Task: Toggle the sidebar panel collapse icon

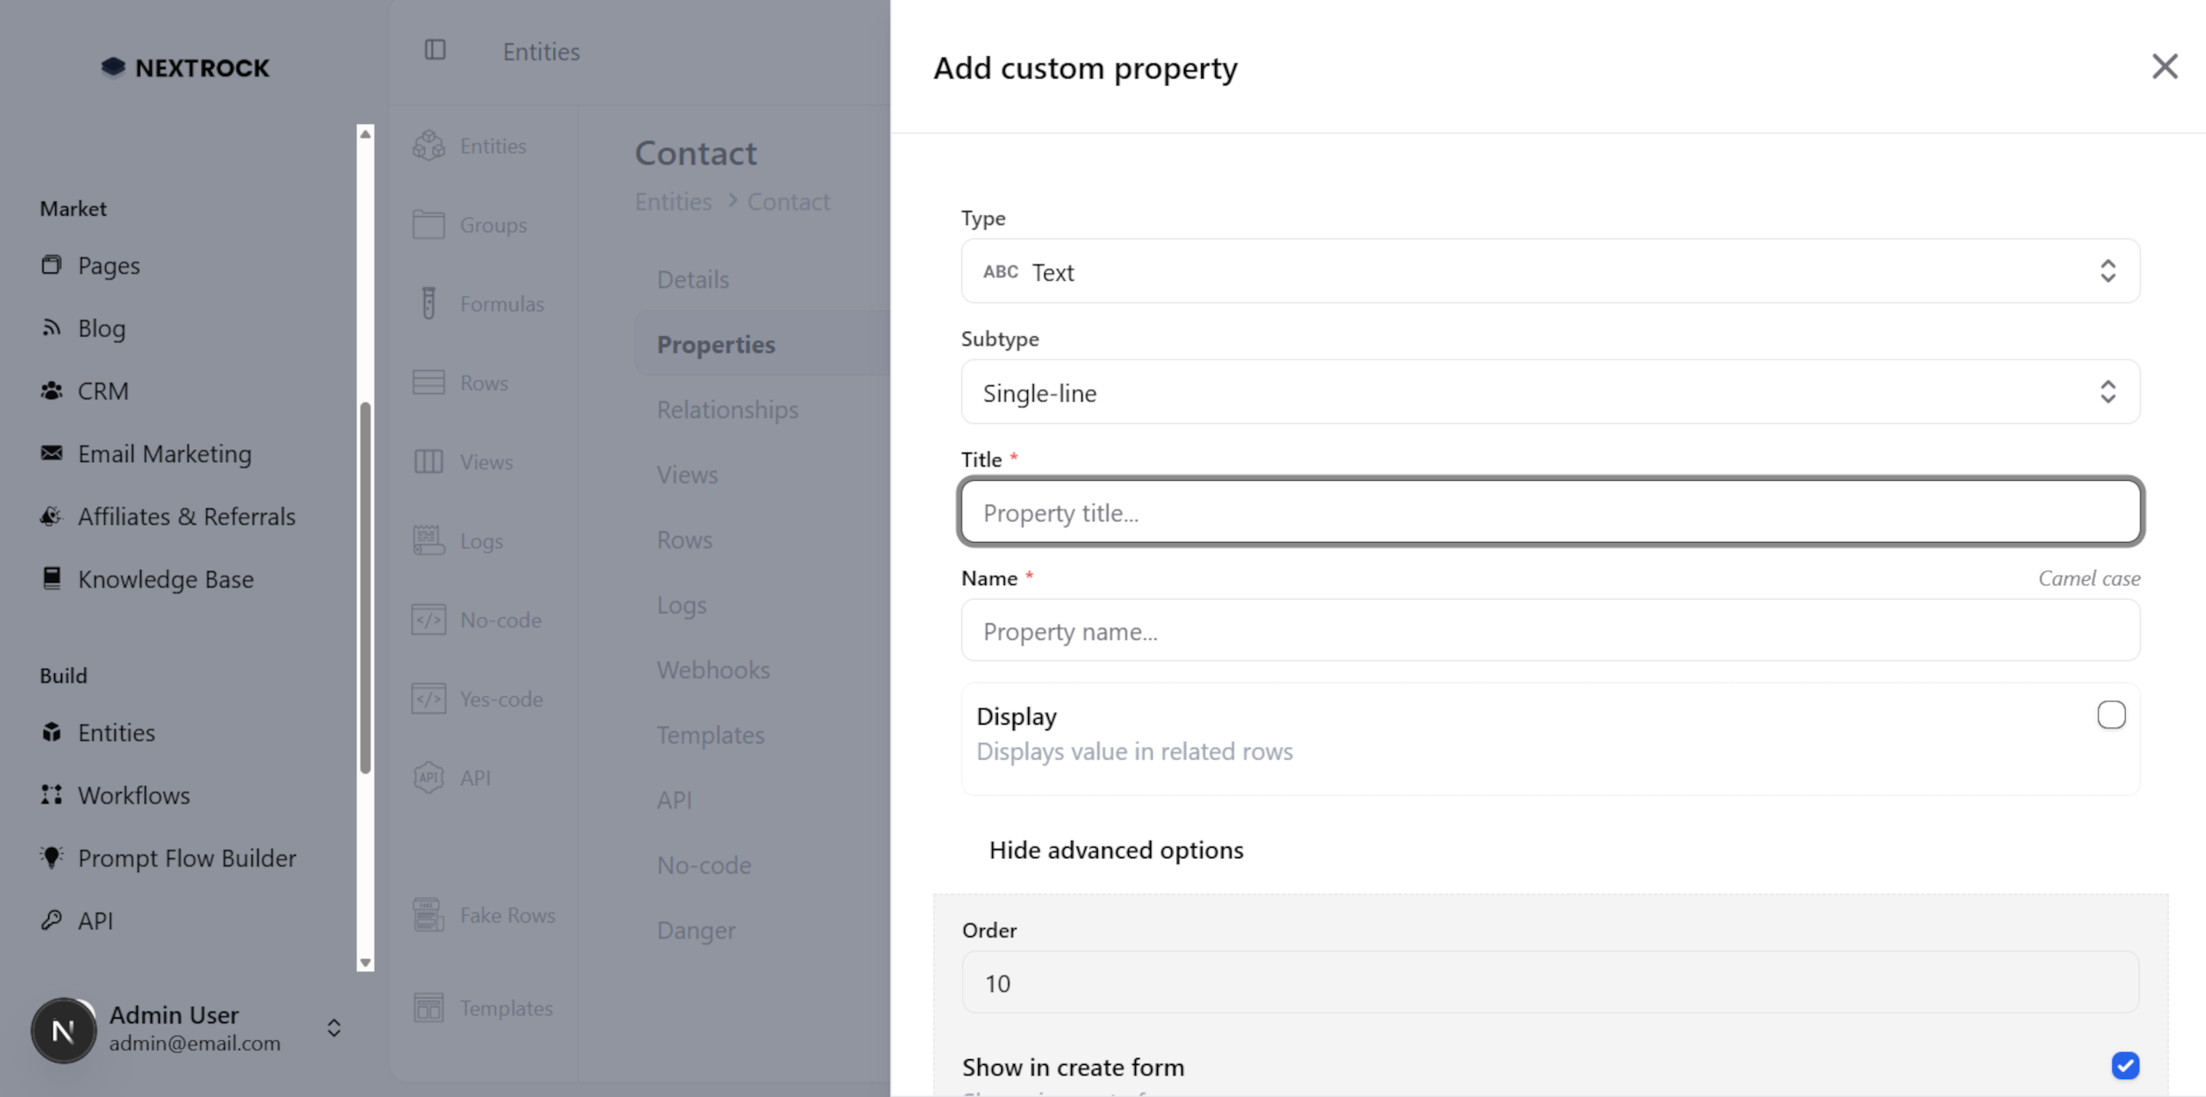Action: 435,50
